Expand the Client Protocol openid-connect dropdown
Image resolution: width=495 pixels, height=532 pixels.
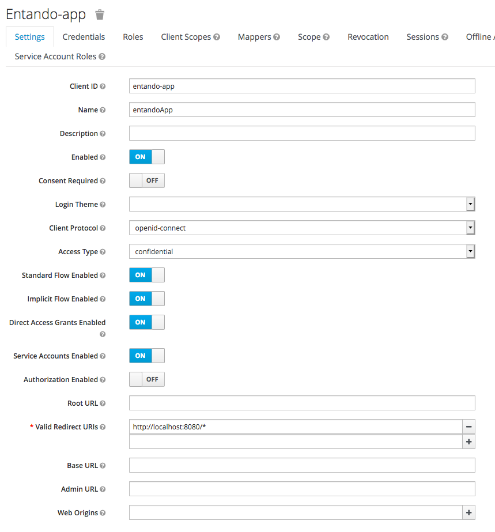(302, 228)
